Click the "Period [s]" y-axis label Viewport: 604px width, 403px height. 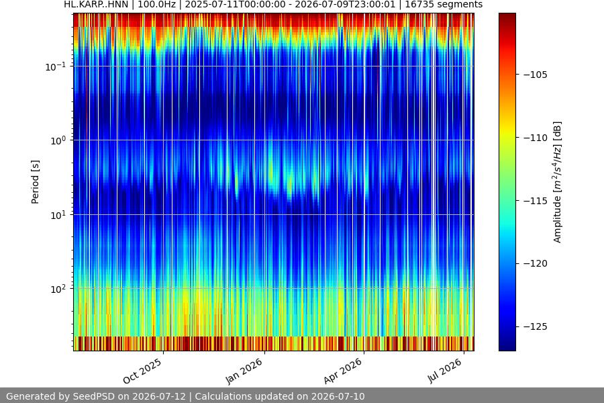(35, 182)
